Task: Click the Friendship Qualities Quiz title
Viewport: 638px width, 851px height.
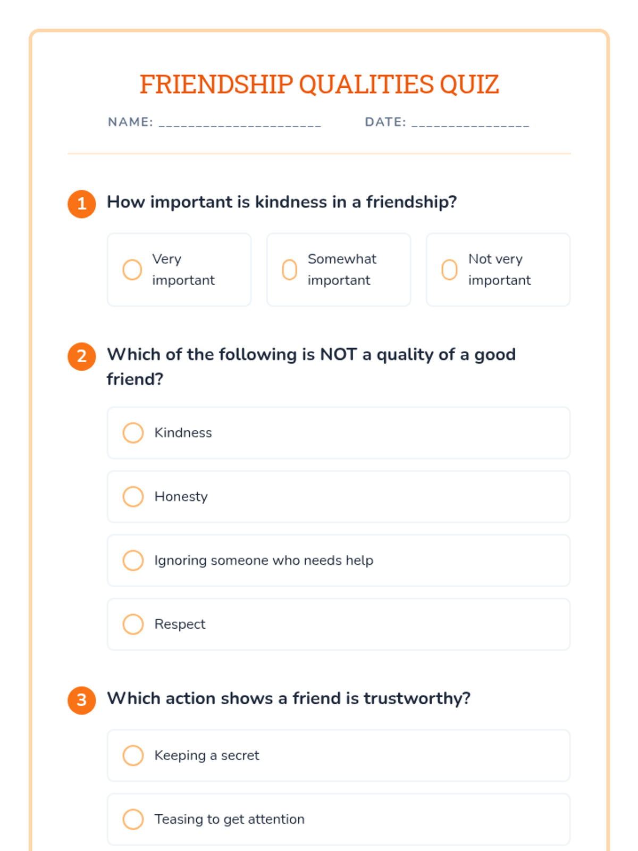Action: [319, 84]
